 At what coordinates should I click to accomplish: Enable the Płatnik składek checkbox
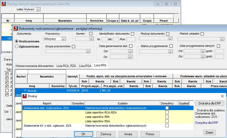click(202, 34)
